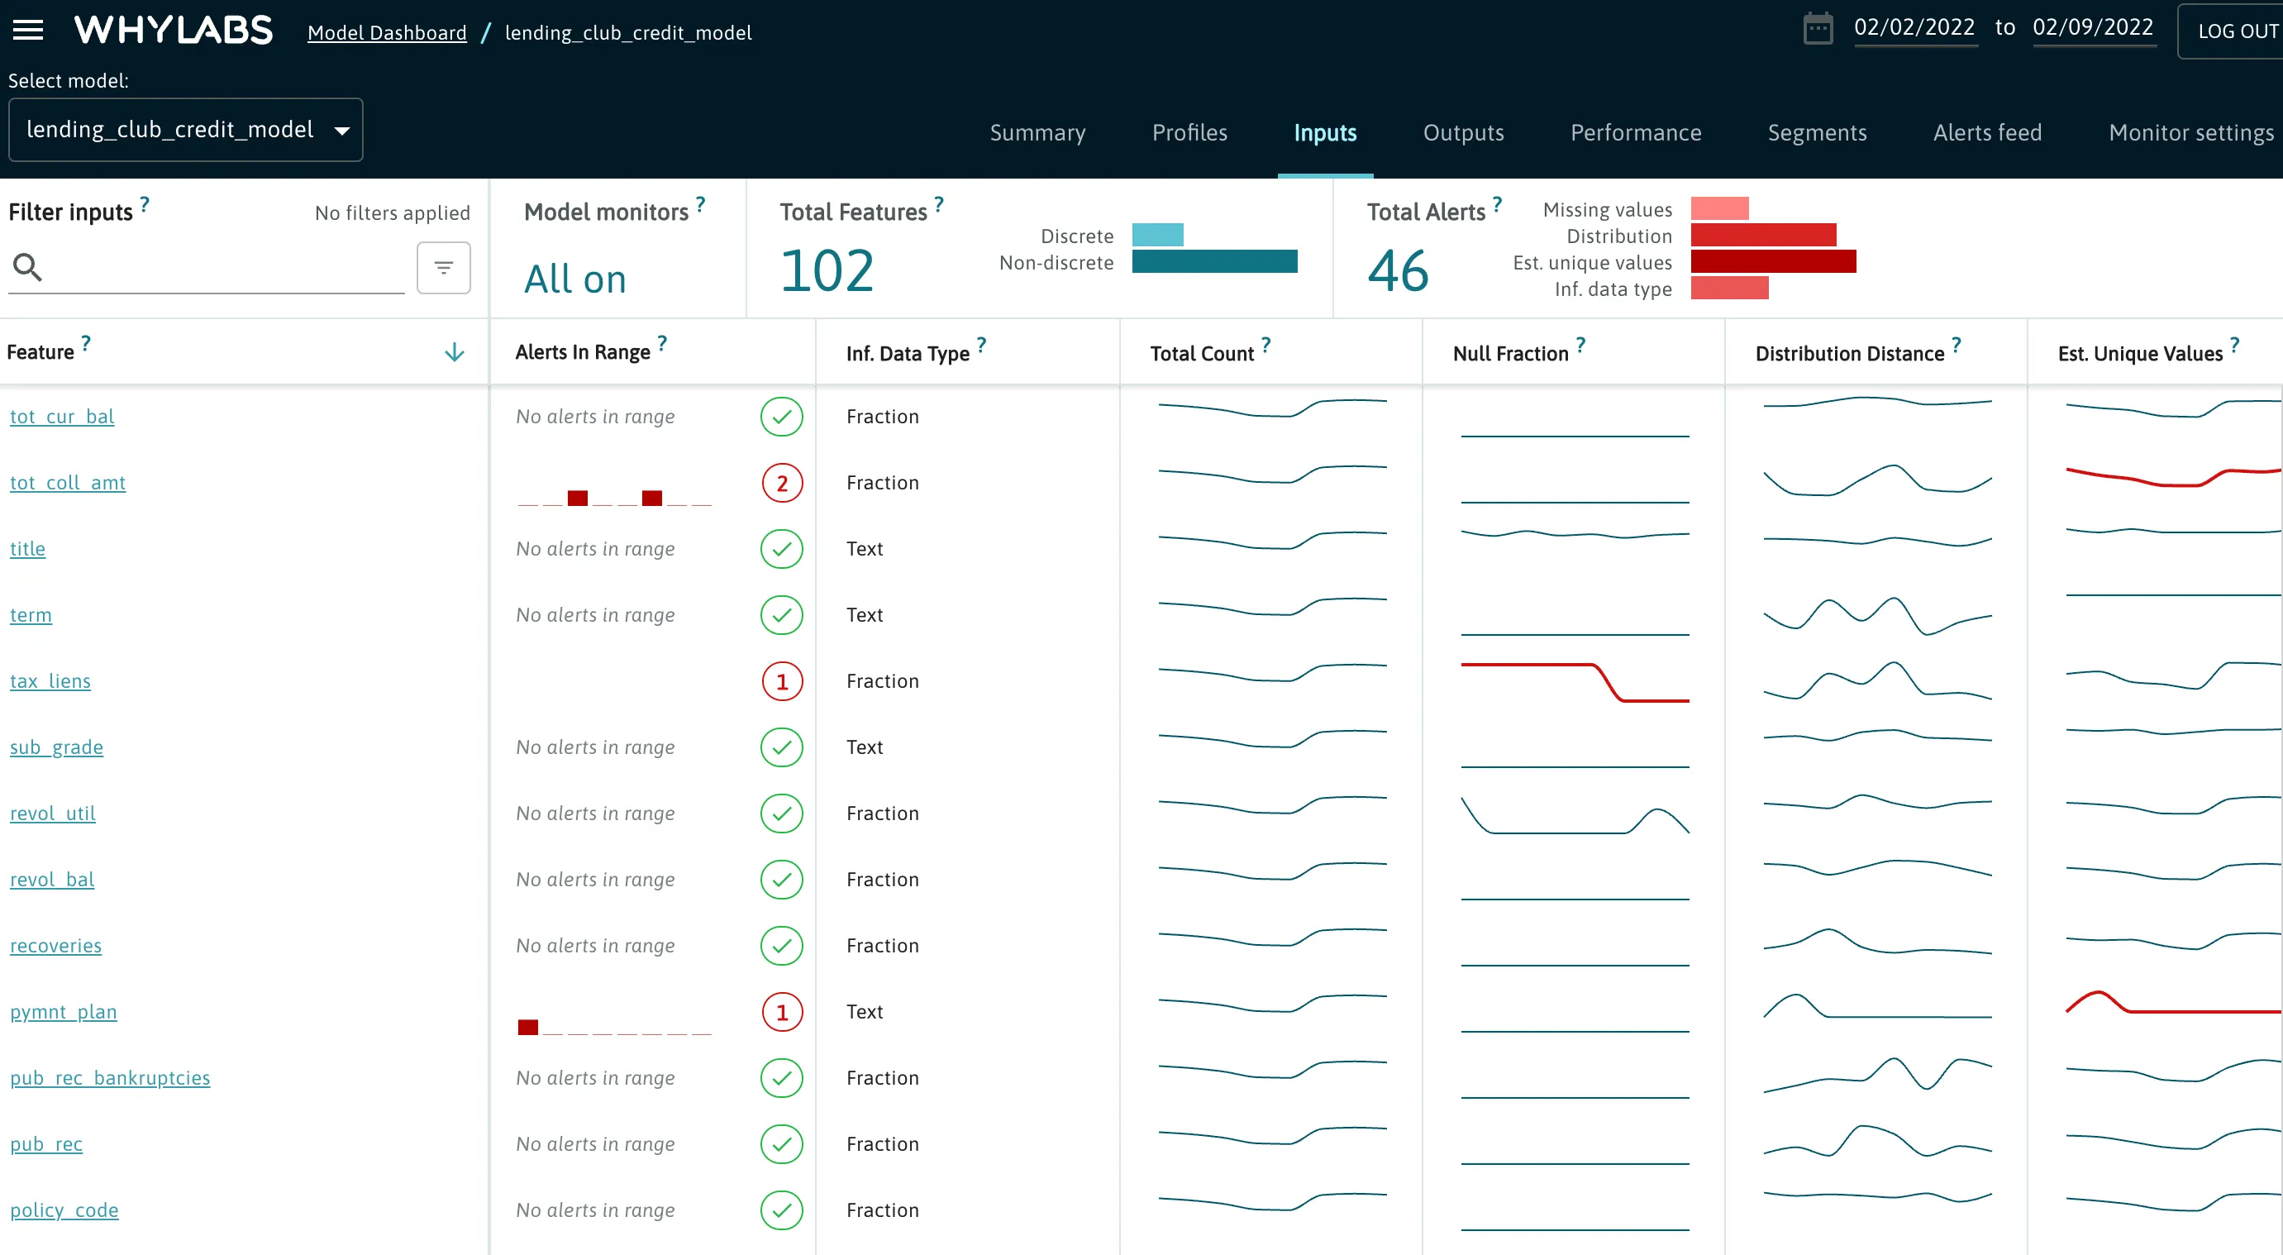
Task: Click the calendar icon near date range
Action: coord(1818,27)
